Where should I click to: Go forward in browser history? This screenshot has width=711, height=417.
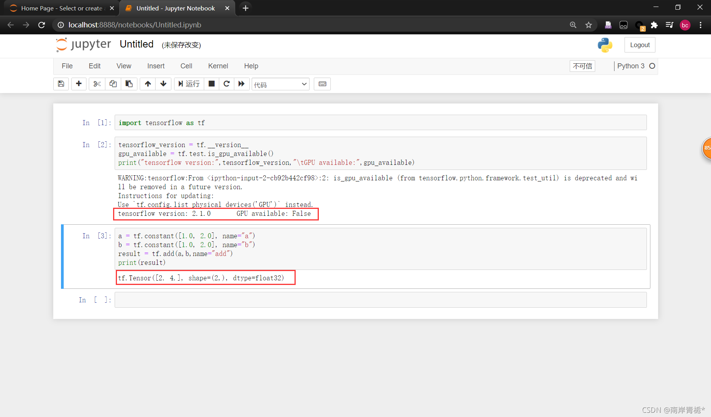tap(26, 25)
